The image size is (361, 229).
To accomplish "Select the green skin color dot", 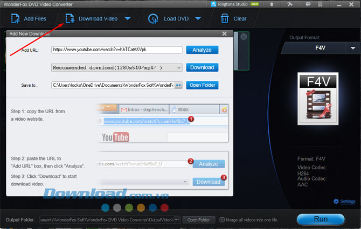I will (129, 207).
